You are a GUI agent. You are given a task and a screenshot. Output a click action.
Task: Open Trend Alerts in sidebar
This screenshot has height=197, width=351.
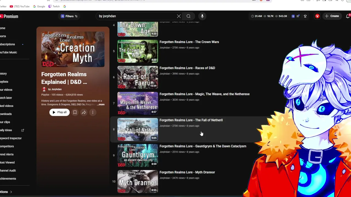click(x=7, y=154)
